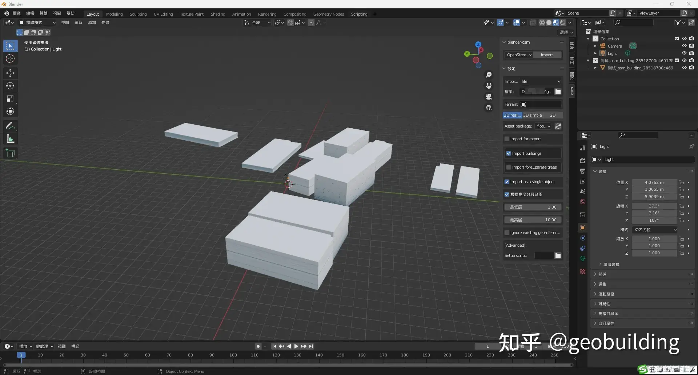Activate the Annotate pencil tool

(x=10, y=126)
